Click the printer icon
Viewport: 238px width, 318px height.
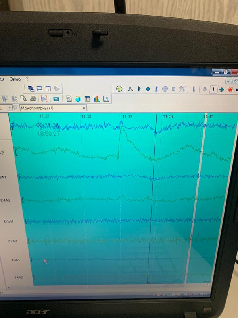pos(33,99)
